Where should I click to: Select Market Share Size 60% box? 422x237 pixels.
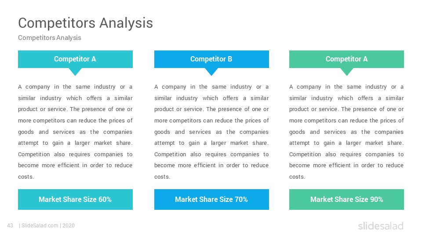point(75,199)
